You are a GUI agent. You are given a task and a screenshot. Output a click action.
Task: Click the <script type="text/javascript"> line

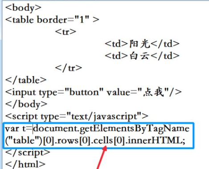[x=77, y=117]
